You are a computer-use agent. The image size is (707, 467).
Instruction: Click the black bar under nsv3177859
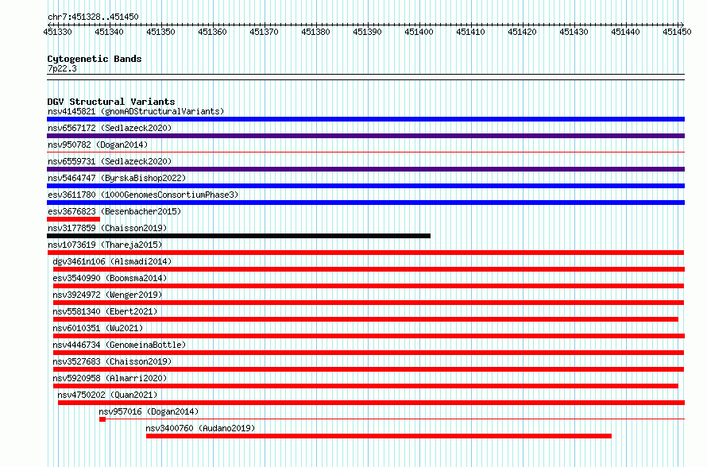coord(238,236)
